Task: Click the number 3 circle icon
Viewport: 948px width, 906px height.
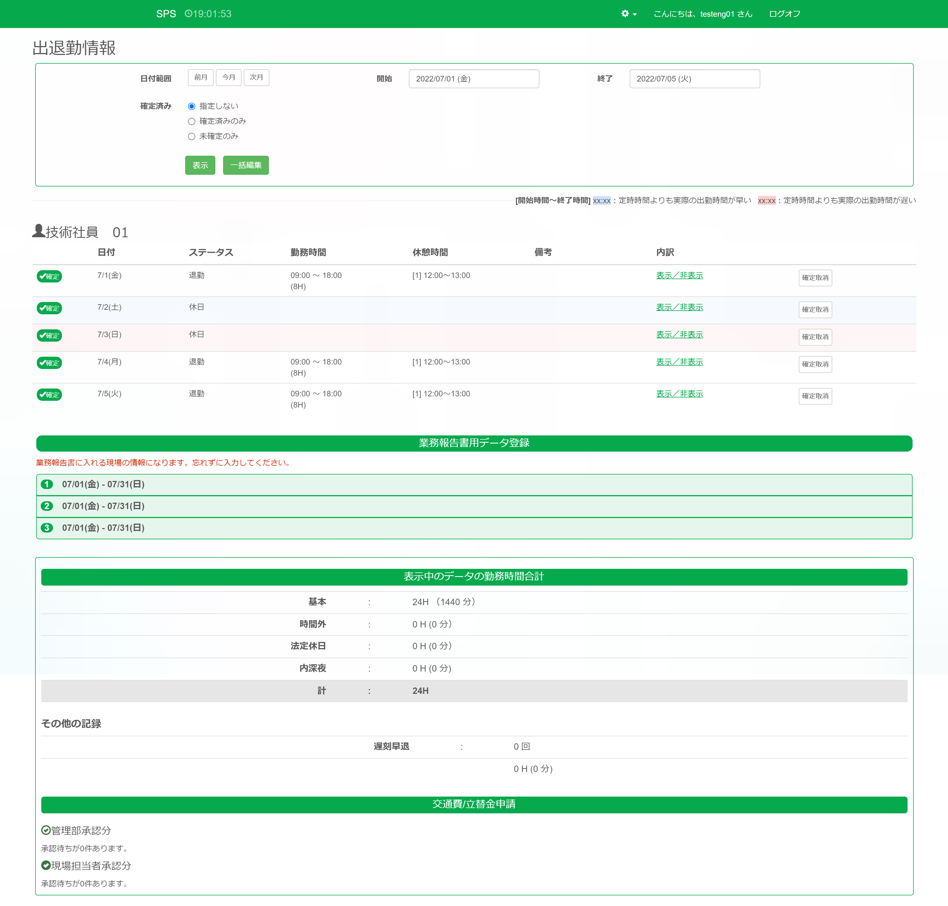Action: pos(47,528)
